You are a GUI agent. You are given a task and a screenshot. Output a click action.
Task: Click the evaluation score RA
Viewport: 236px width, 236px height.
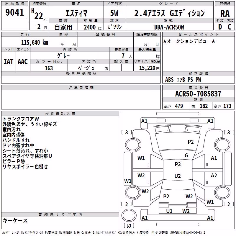coord(225,14)
